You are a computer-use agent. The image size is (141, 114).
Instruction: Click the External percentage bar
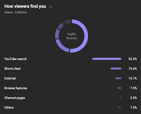(x=118, y=78)
